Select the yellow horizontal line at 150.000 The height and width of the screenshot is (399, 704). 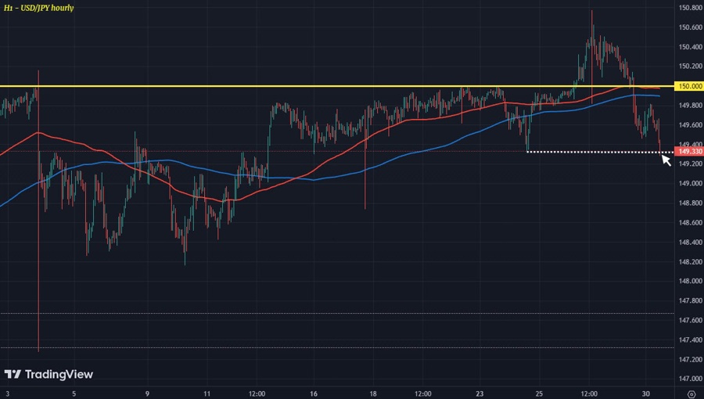[x=336, y=86]
